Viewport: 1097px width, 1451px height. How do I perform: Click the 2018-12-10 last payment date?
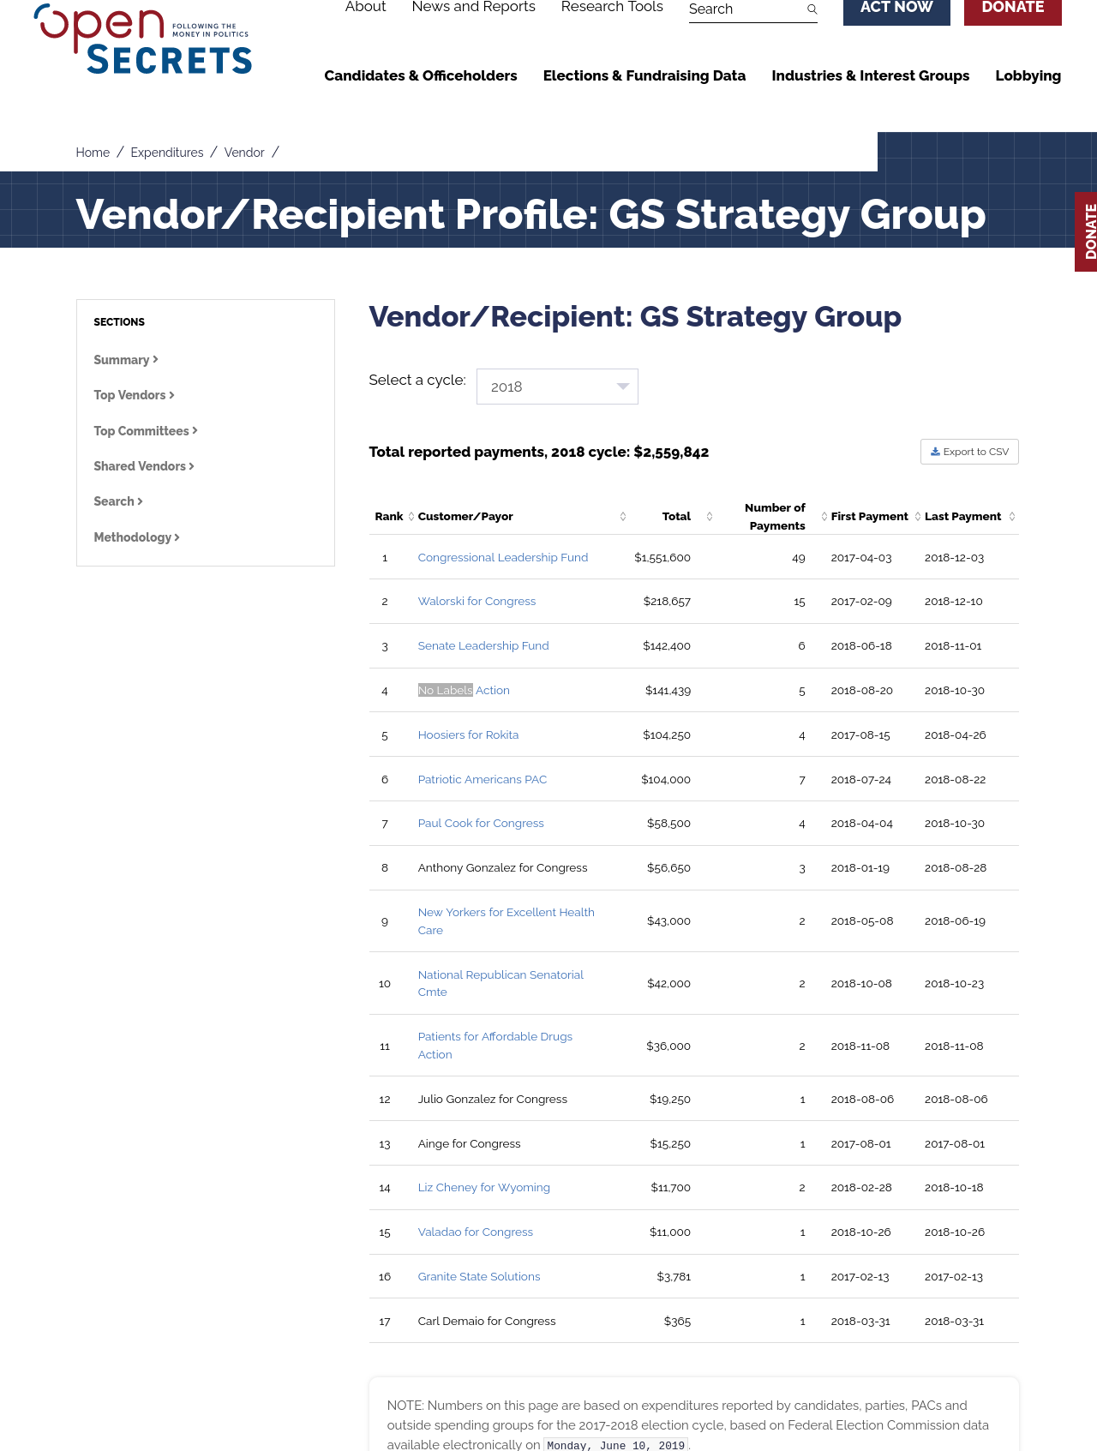954,602
